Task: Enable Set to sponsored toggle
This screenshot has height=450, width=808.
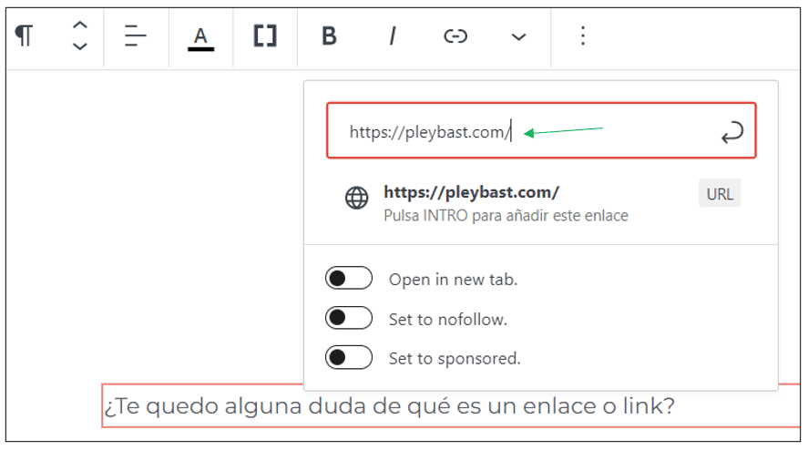Action: coord(349,358)
